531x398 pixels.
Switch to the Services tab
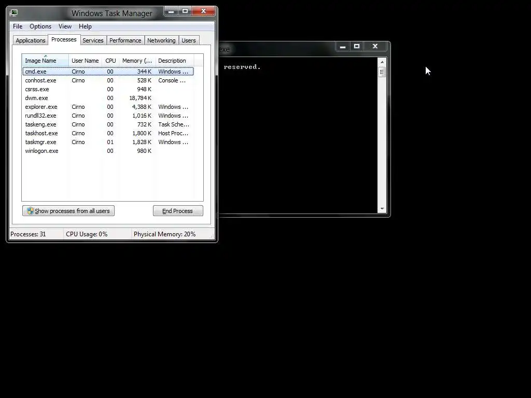tap(93, 40)
